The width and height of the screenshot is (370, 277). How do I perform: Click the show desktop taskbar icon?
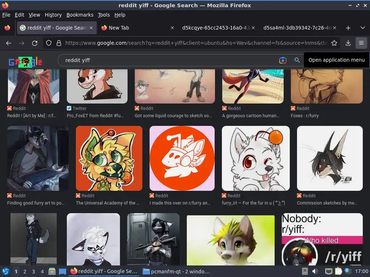point(62,272)
